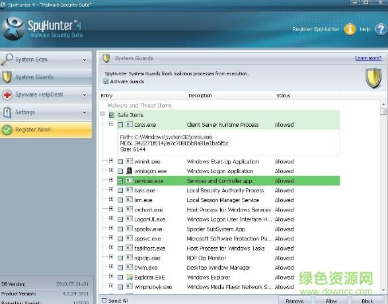Screen dimensions: 388x304
Task: Uncheck the services.exe entry checkbox
Action: pos(120,181)
